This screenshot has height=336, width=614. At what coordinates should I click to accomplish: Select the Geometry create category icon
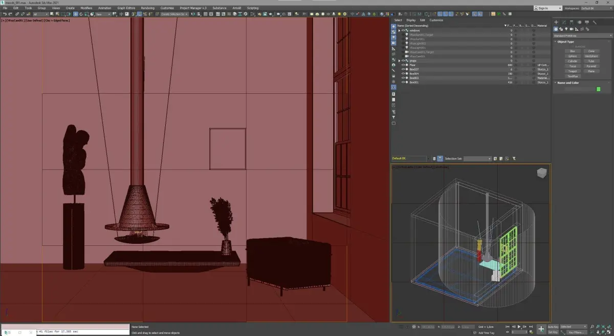pos(556,29)
